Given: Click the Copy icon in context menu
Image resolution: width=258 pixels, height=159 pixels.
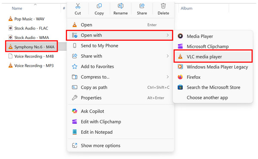Looking at the screenshot, I should click(99, 6).
